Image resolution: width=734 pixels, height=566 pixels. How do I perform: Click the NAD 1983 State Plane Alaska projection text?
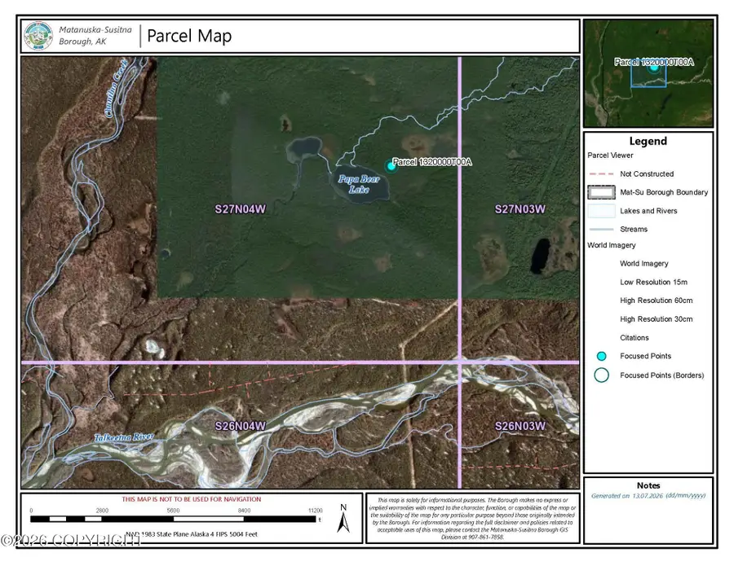tap(192, 534)
